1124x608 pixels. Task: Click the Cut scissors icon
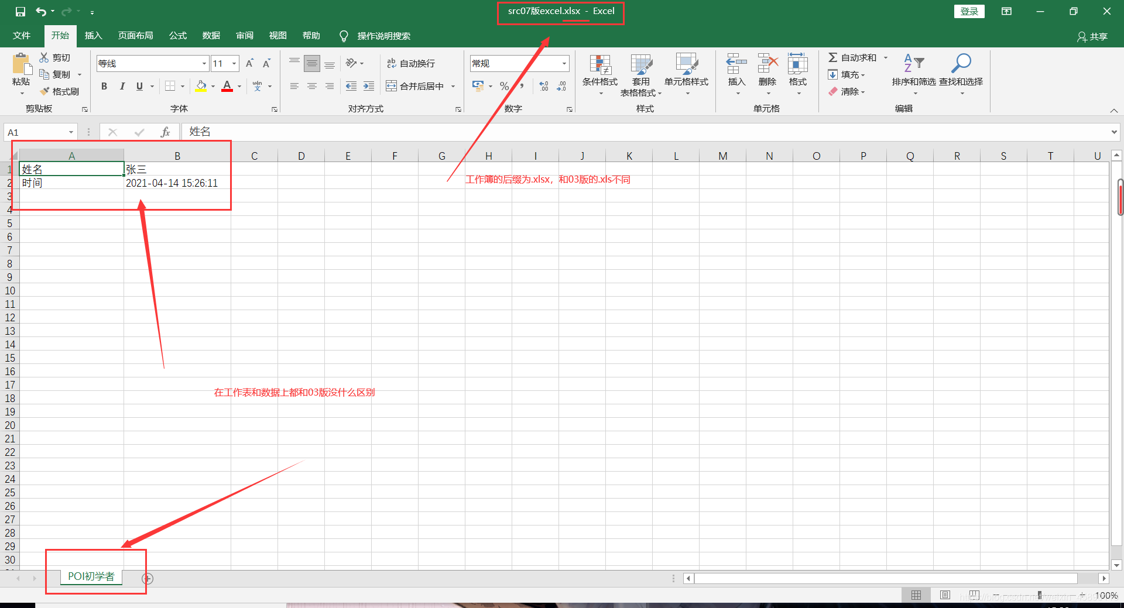coord(44,57)
